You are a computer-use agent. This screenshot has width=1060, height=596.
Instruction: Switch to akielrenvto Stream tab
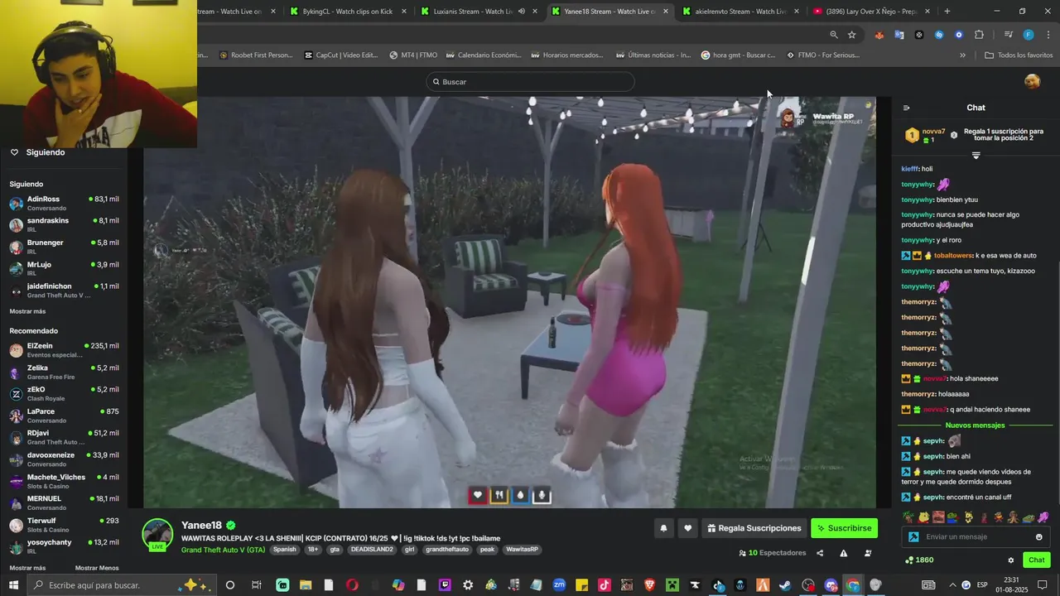tap(740, 12)
